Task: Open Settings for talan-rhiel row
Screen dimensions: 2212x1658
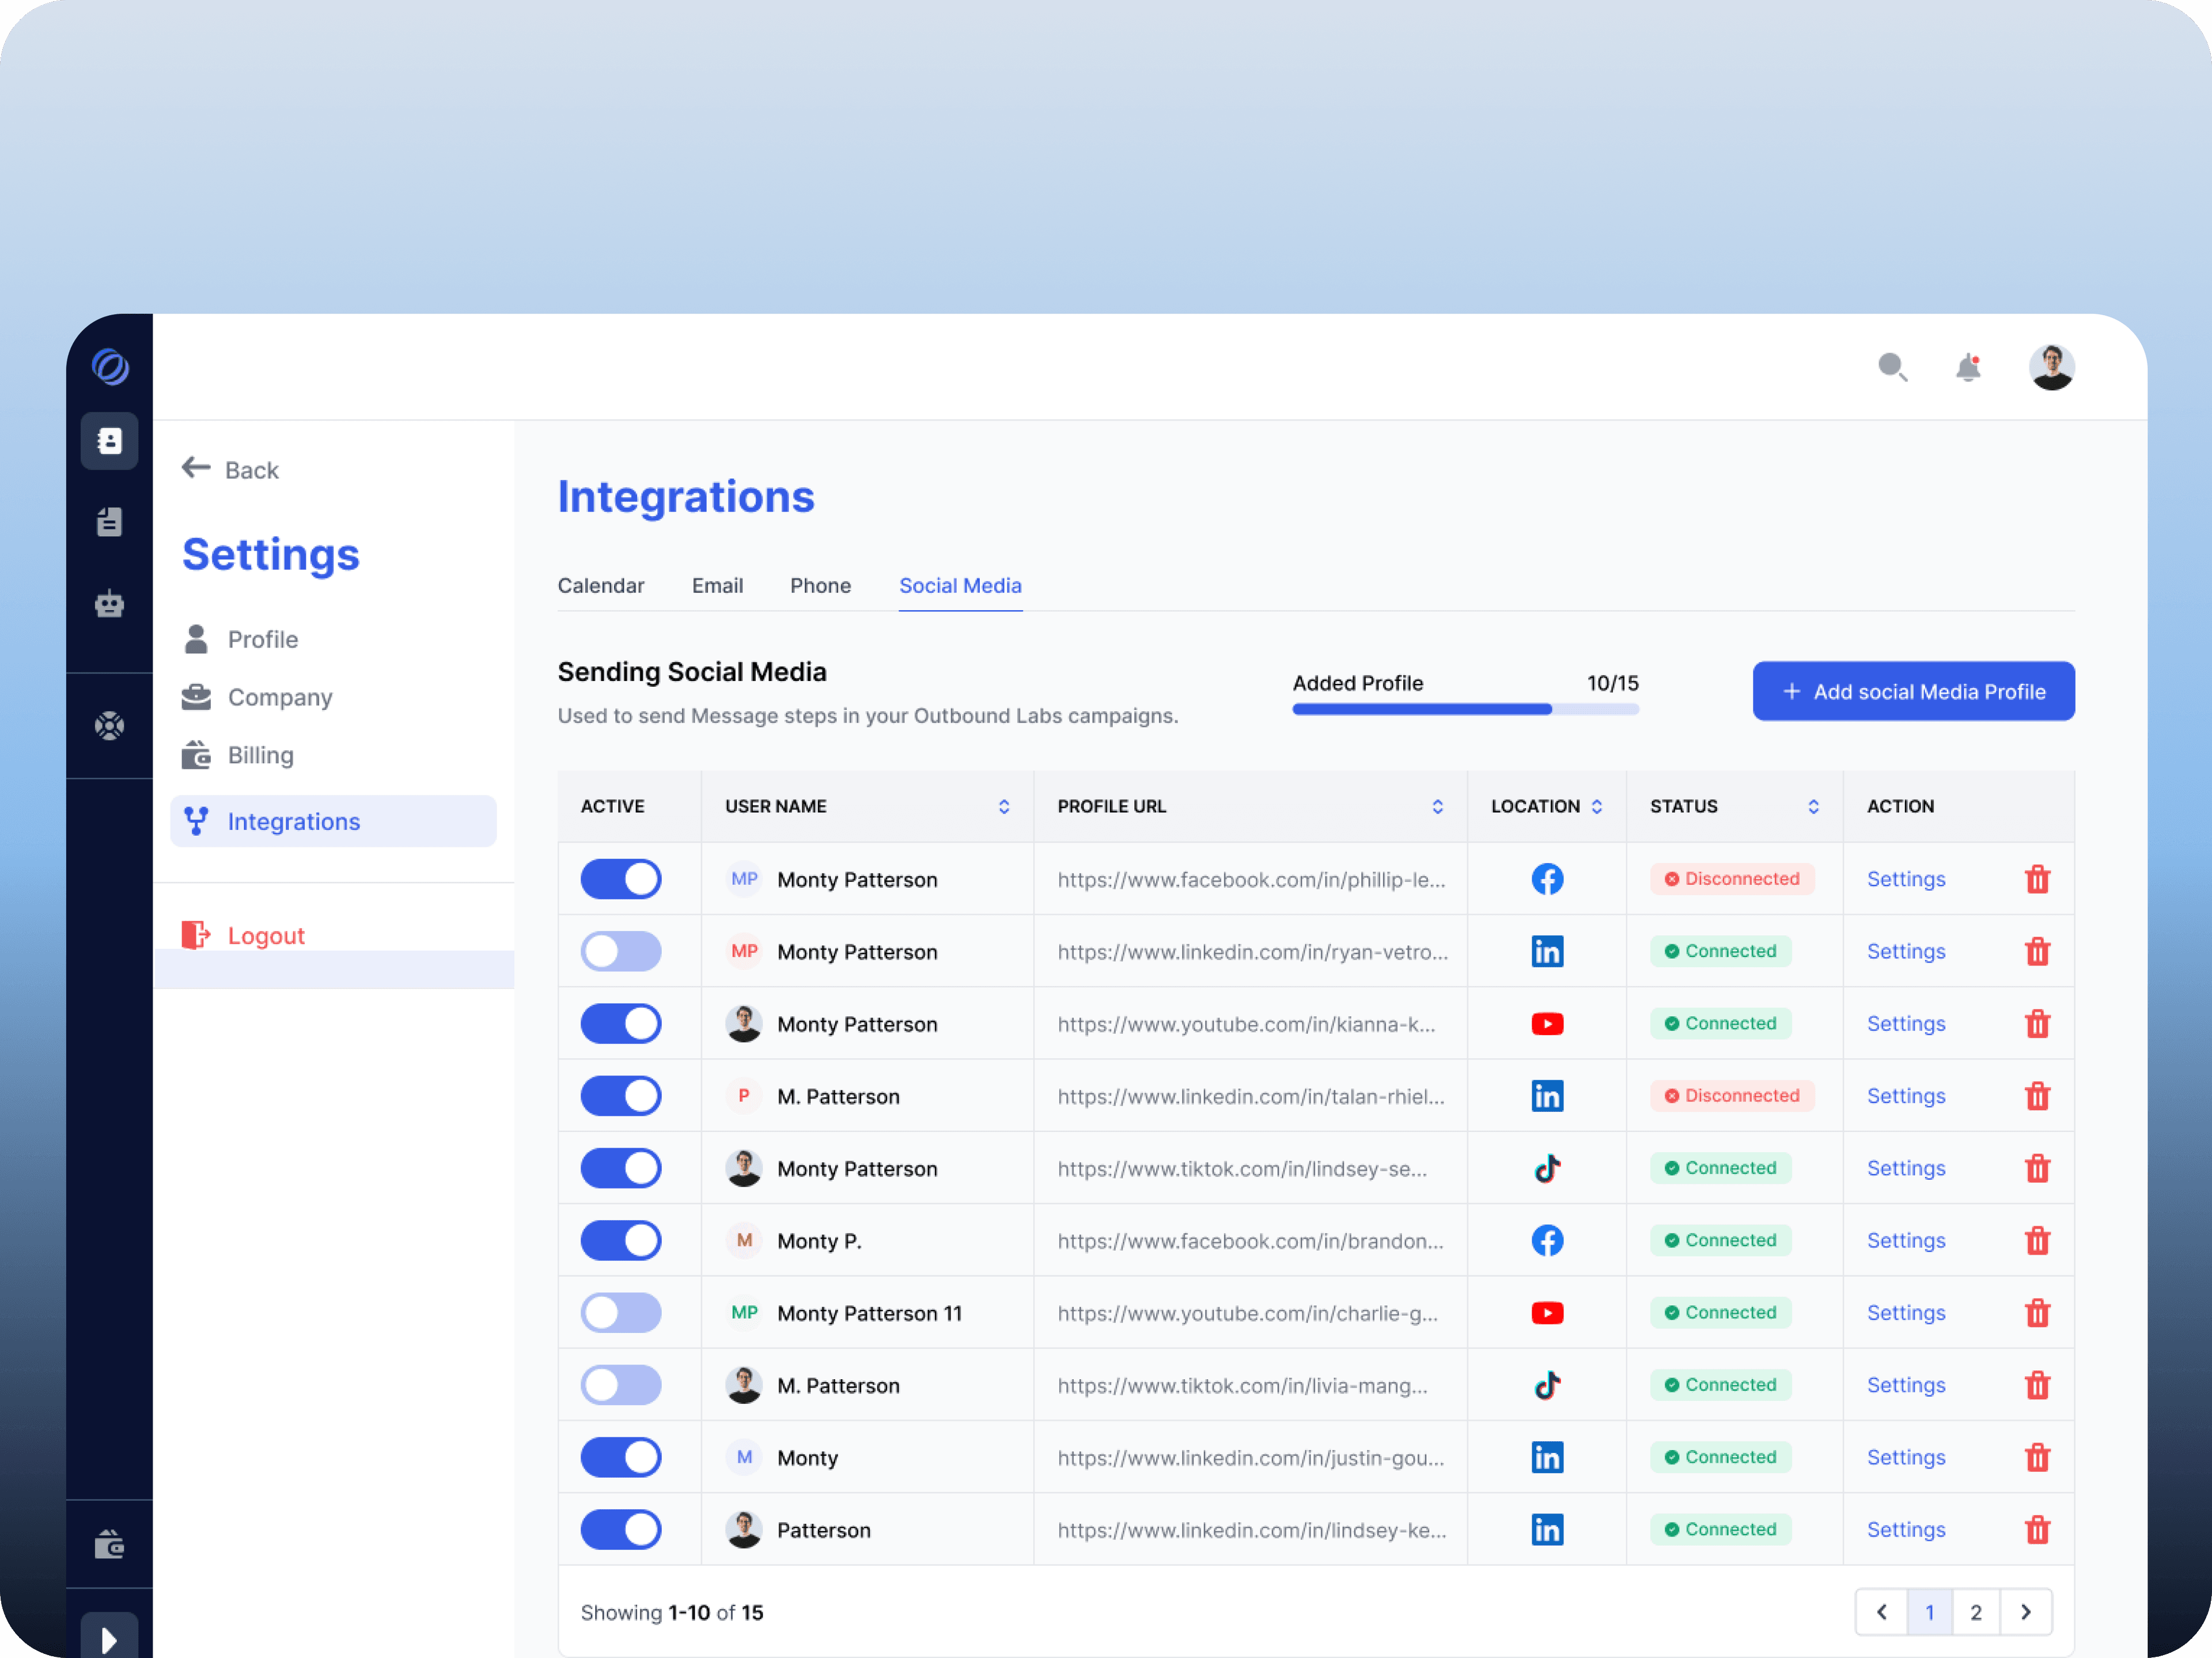Action: (x=1906, y=1096)
